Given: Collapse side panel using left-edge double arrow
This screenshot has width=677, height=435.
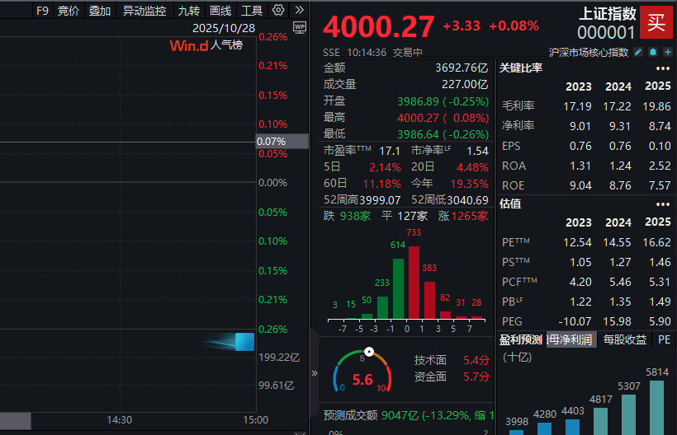Looking at the screenshot, I should pyautogui.click(x=314, y=372).
